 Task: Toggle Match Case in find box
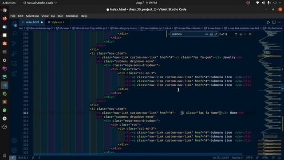(x=207, y=34)
